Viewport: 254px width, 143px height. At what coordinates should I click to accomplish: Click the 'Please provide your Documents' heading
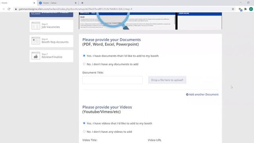point(112,40)
